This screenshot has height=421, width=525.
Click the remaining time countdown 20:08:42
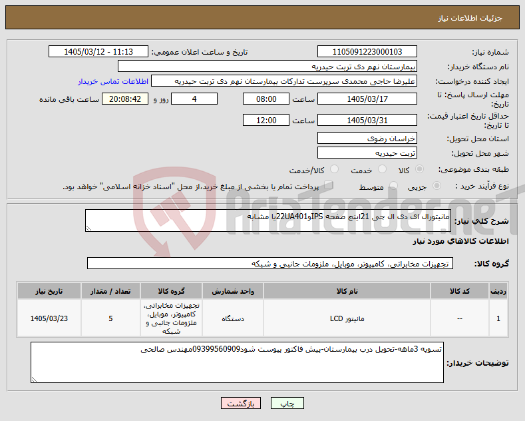tap(125, 99)
